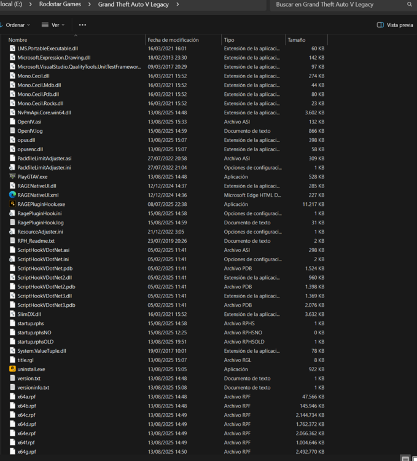Click the RAGEPluginHook.exe application icon
Image resolution: width=417 pixels, height=461 pixels.
tap(12, 203)
